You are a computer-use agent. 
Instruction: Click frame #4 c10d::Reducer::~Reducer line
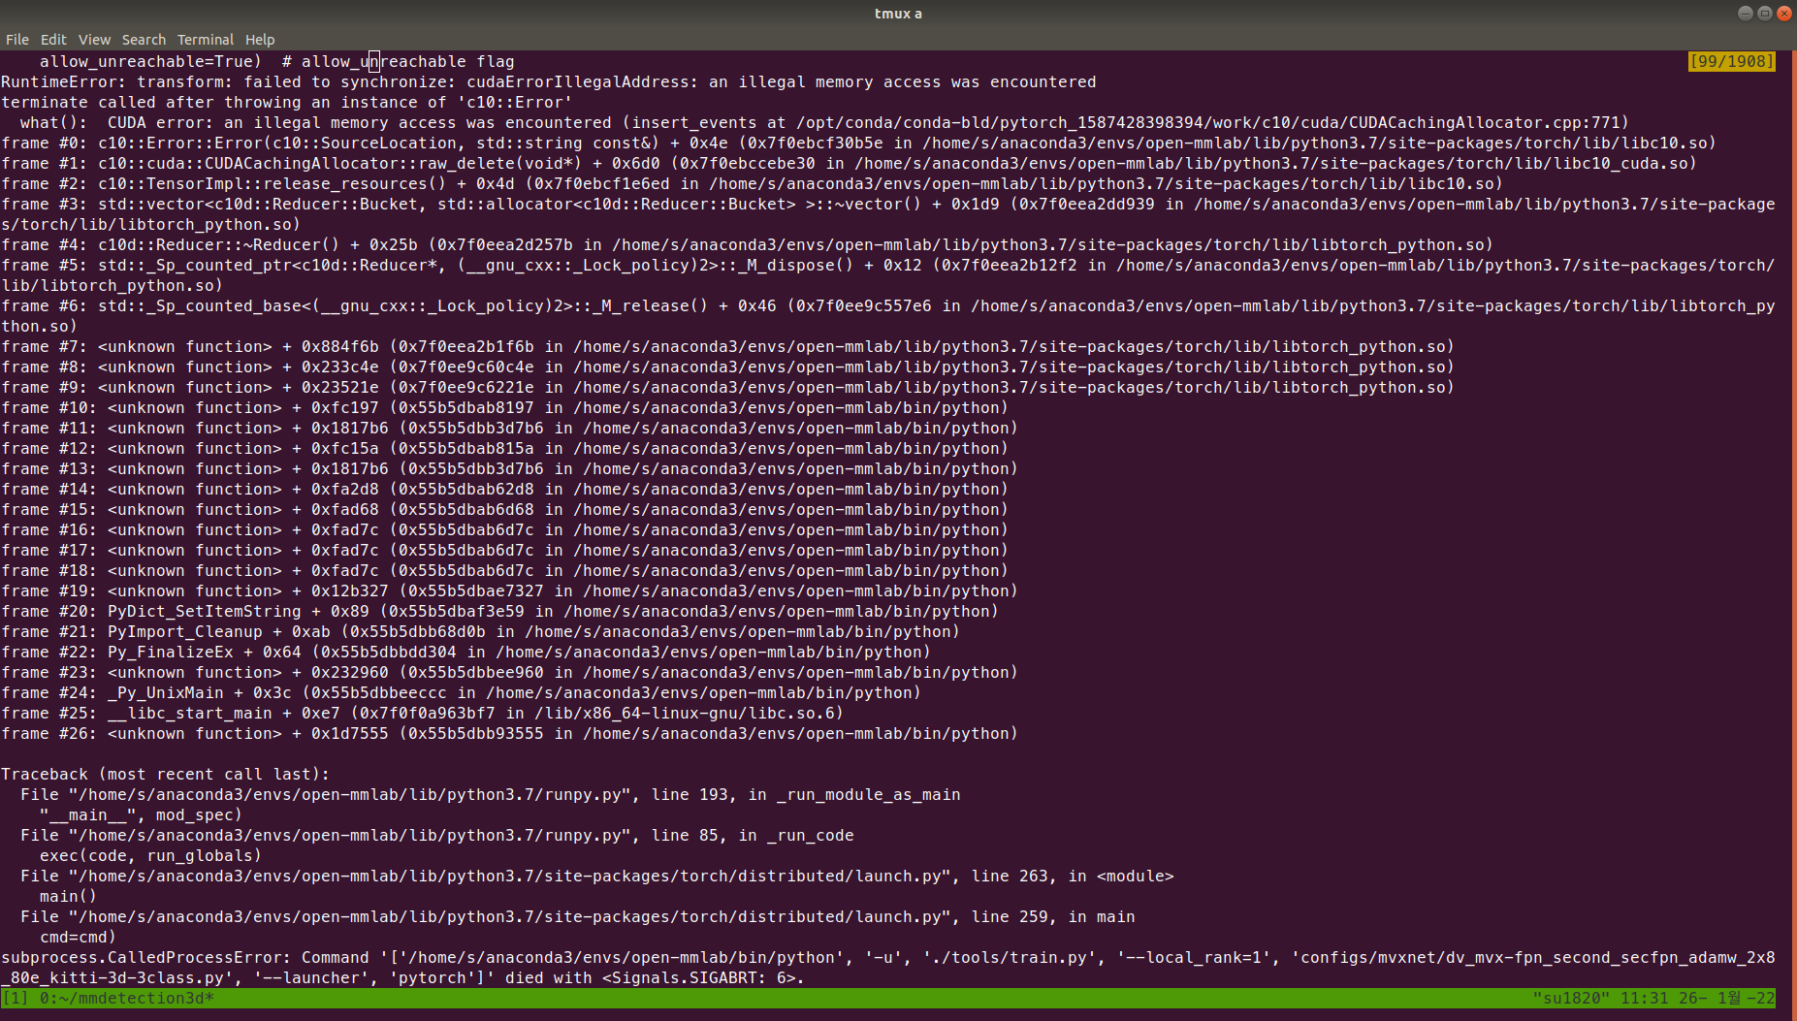(x=748, y=245)
